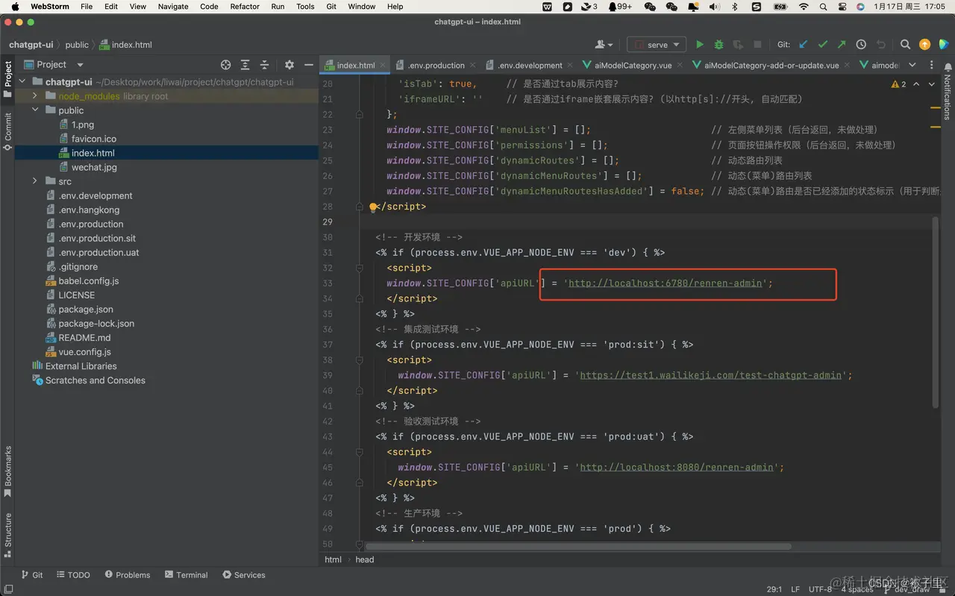
Task: Show the hidden editor tabs chevron
Action: (912, 65)
